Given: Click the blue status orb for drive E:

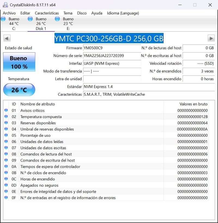Looking at the screenshot, I should (57, 19).
